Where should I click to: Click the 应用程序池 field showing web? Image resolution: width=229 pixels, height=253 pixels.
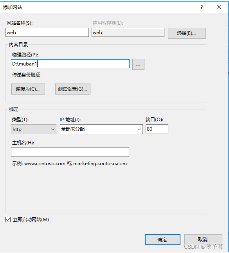pos(128,33)
